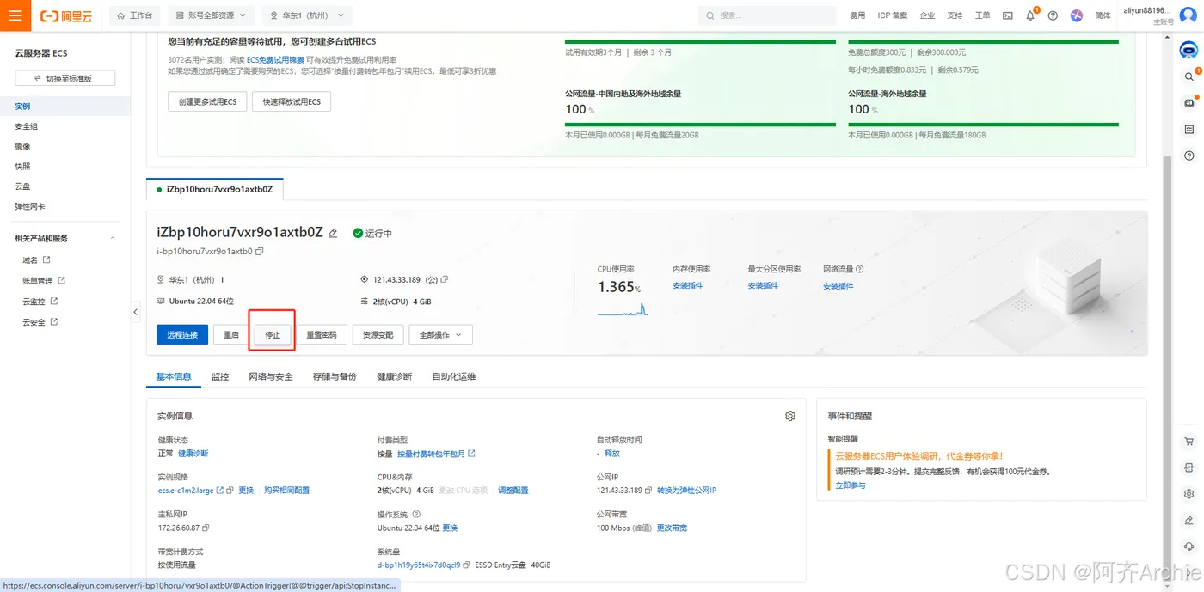Focus the top search box

[767, 15]
